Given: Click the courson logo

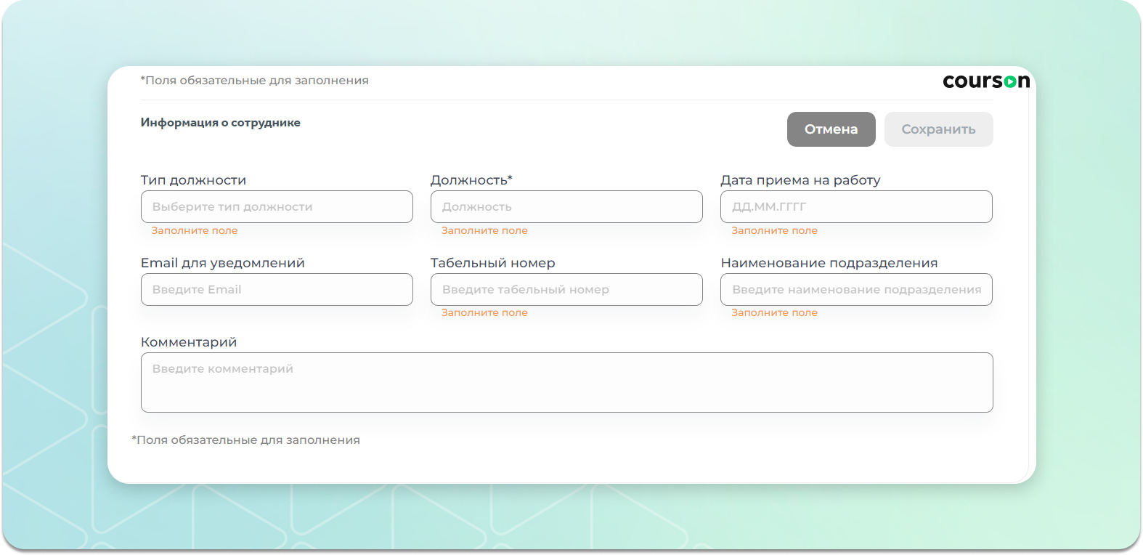Looking at the screenshot, I should tap(985, 81).
